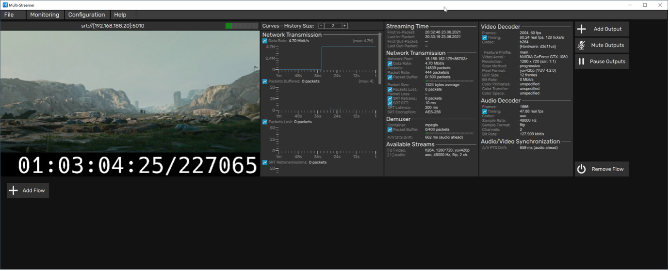This screenshot has width=670, height=271.
Task: Toggle Packets Buffered curve icon in curves panel
Action: tap(265, 81)
